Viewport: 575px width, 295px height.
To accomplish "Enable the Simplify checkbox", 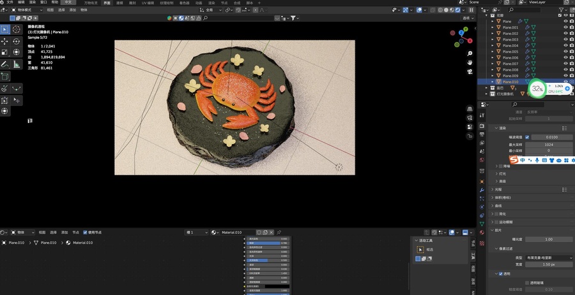I will click(497, 214).
